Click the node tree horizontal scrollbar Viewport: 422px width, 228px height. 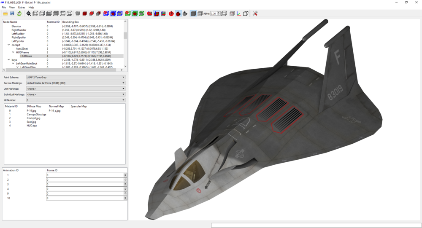63,70
